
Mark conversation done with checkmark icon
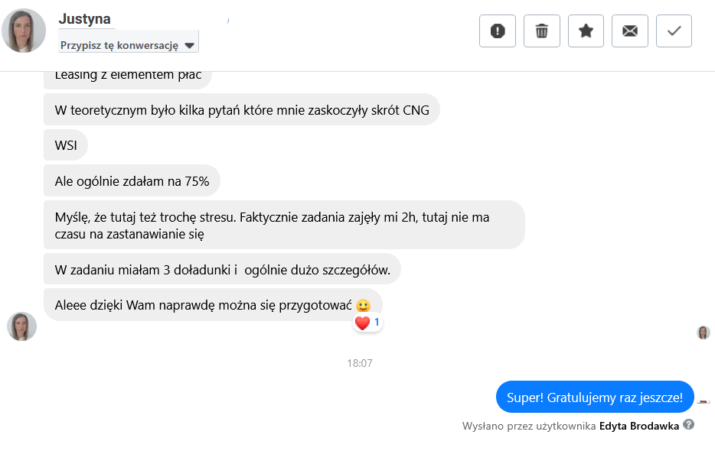pos(674,31)
